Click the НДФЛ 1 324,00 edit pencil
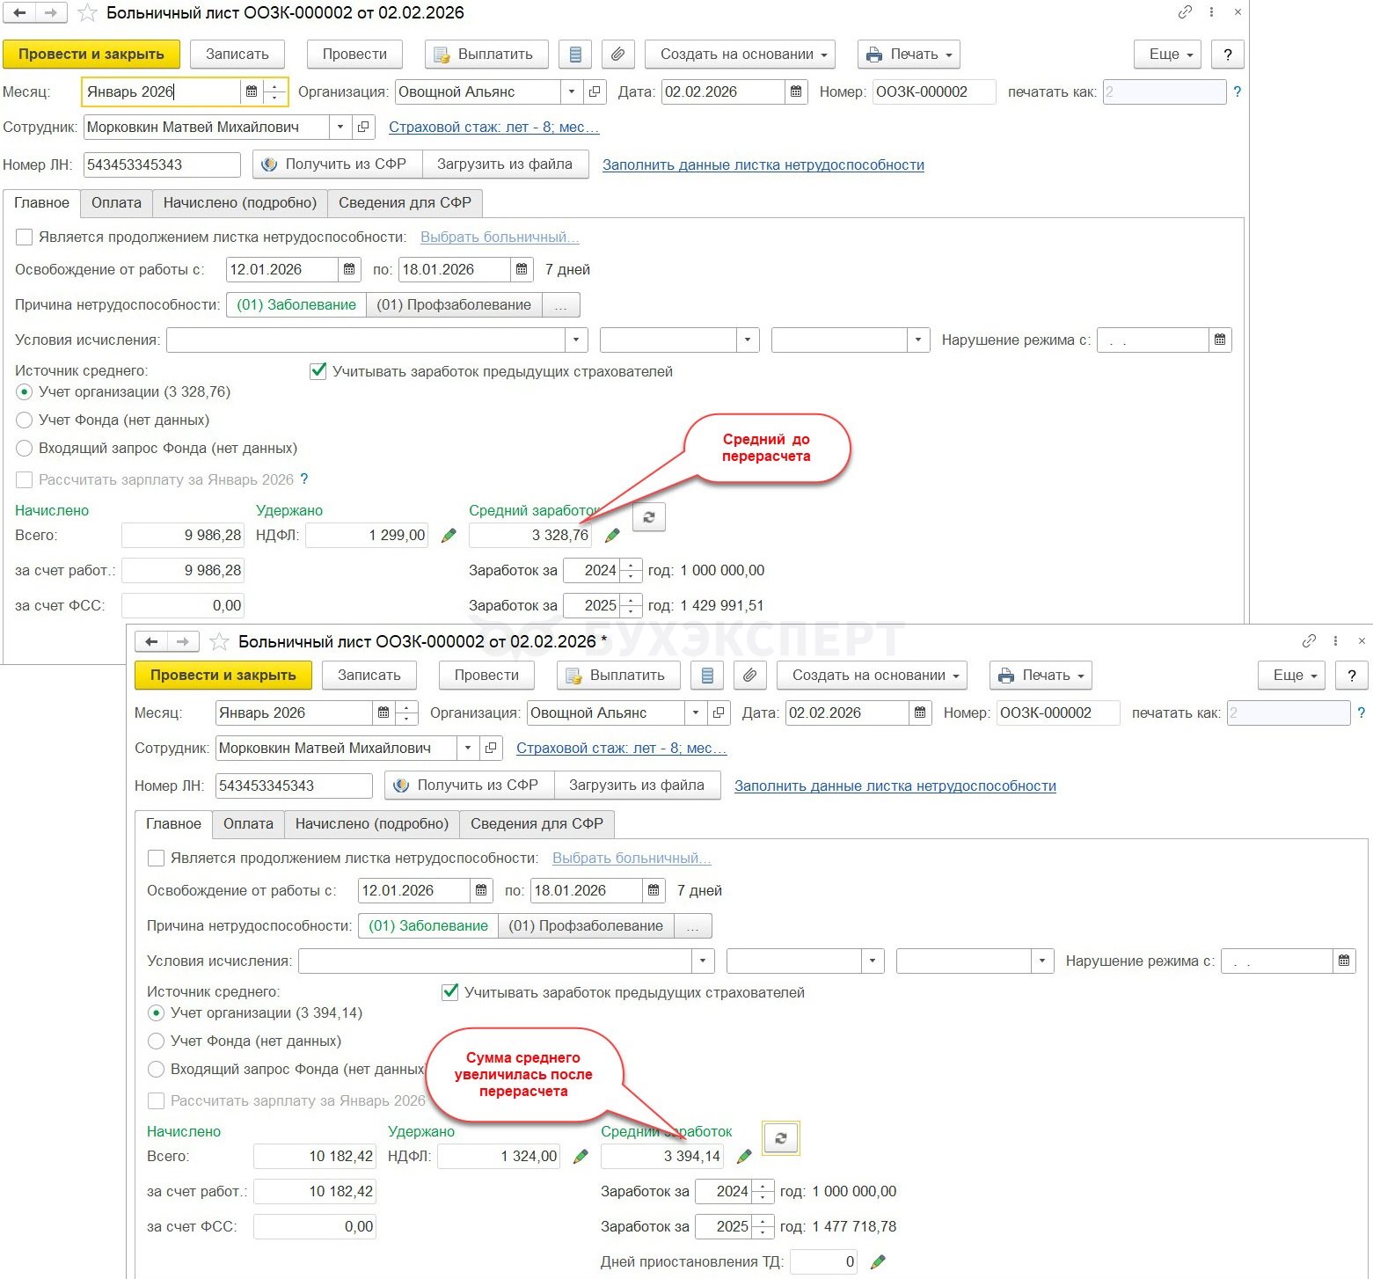Viewport: 1373px width, 1279px height. pyautogui.click(x=581, y=1156)
